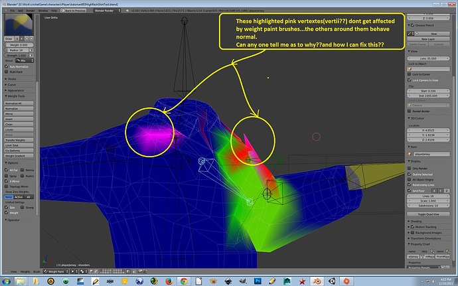This screenshot has height=286, width=458.
Task: Click Toggle Quad View button
Action: [428, 214]
